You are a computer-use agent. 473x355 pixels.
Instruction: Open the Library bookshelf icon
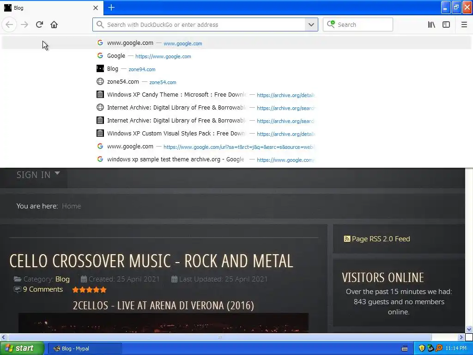click(431, 24)
